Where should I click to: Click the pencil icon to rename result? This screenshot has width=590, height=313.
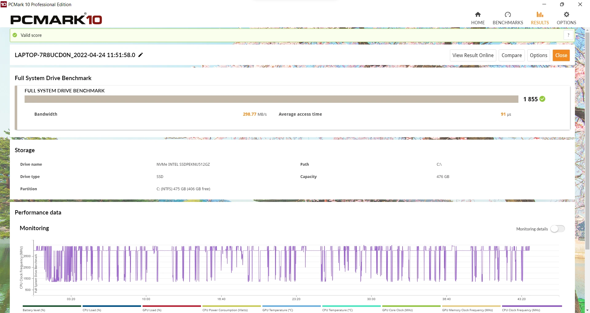(140, 55)
